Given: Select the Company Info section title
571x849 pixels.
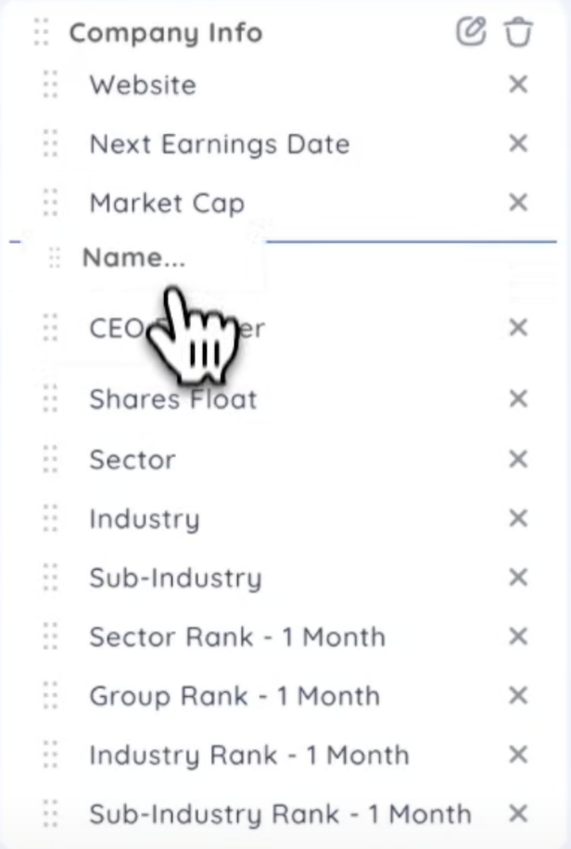Looking at the screenshot, I should [166, 33].
